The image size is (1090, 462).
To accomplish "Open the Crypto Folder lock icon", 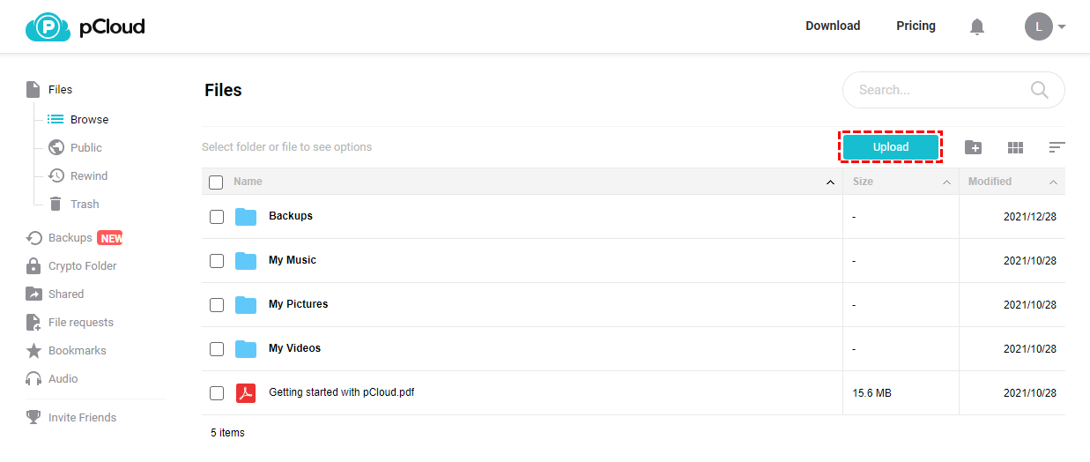I will (33, 266).
